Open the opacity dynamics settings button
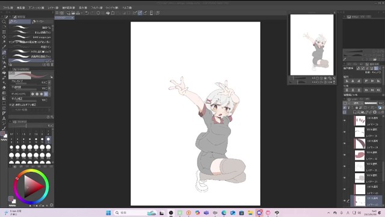The height and width of the screenshot is (217, 385). click(x=49, y=88)
